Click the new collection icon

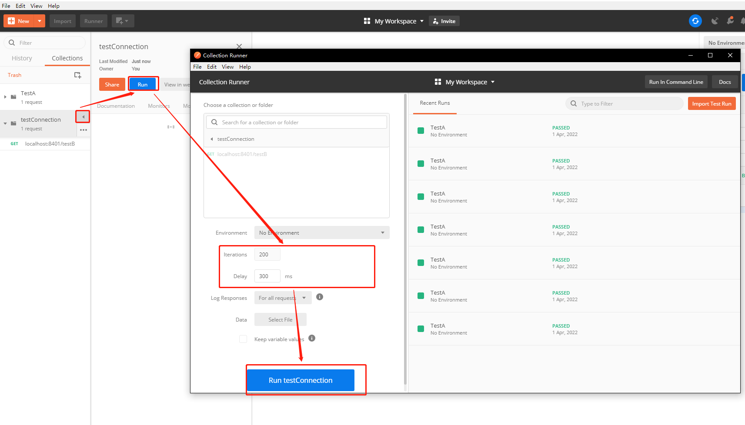pos(78,75)
